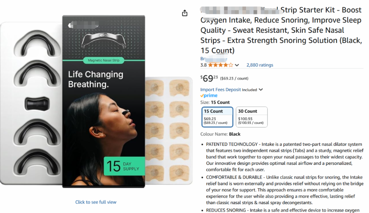
Task: Click the 'Life Changing Breathing.' box text
Action: point(95,79)
